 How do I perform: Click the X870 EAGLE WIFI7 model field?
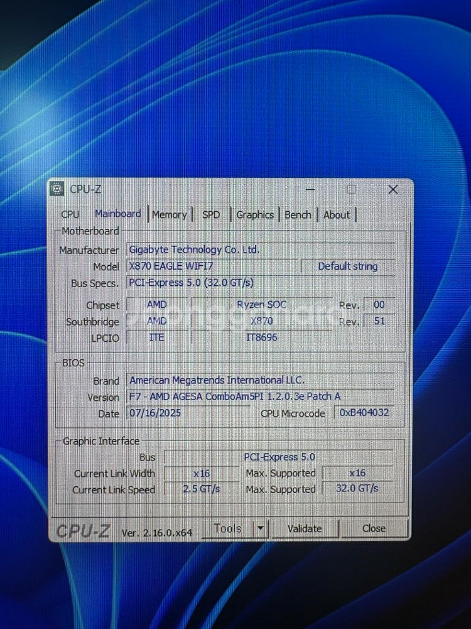click(212, 266)
